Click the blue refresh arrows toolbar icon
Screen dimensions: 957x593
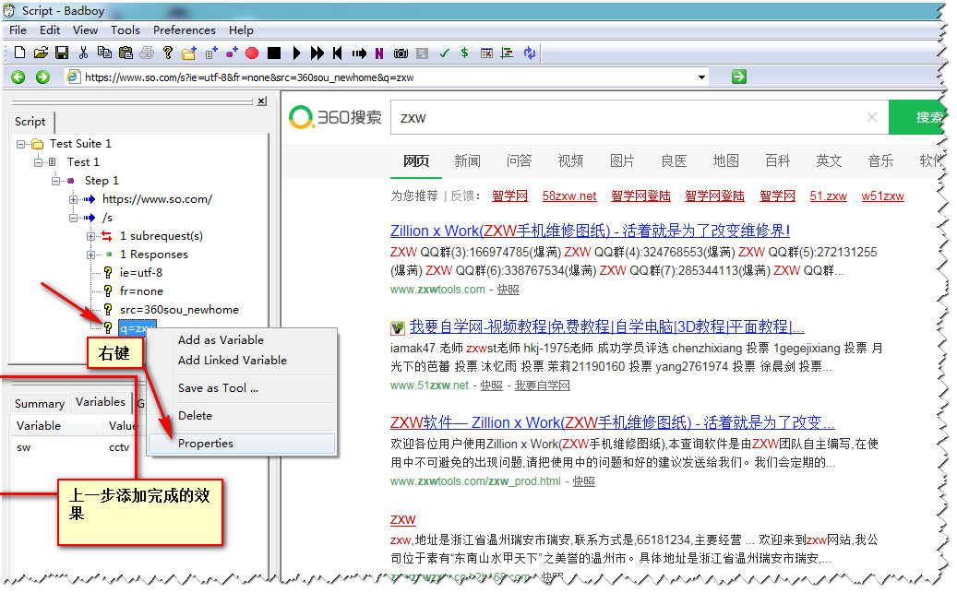pyautogui.click(x=529, y=53)
